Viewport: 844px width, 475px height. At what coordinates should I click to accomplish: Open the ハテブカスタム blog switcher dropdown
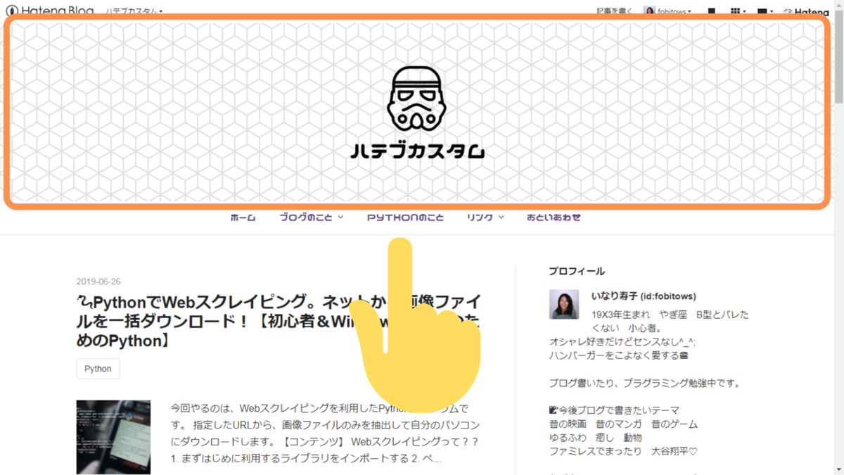(x=134, y=11)
